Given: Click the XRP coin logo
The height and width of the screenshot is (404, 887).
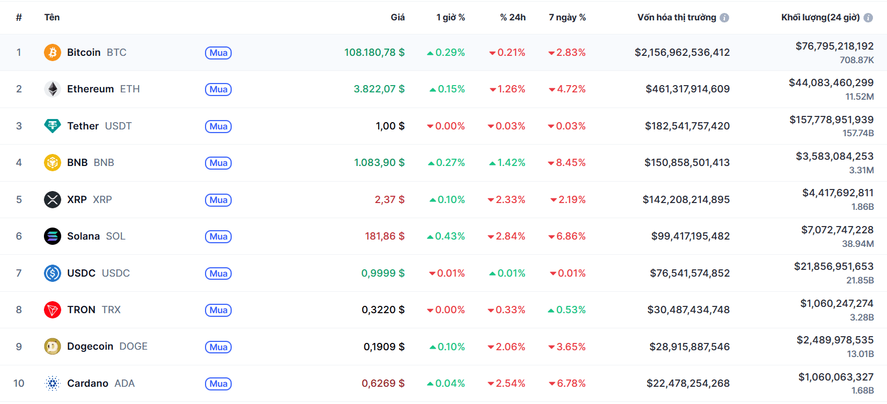Looking at the screenshot, I should (x=52, y=199).
